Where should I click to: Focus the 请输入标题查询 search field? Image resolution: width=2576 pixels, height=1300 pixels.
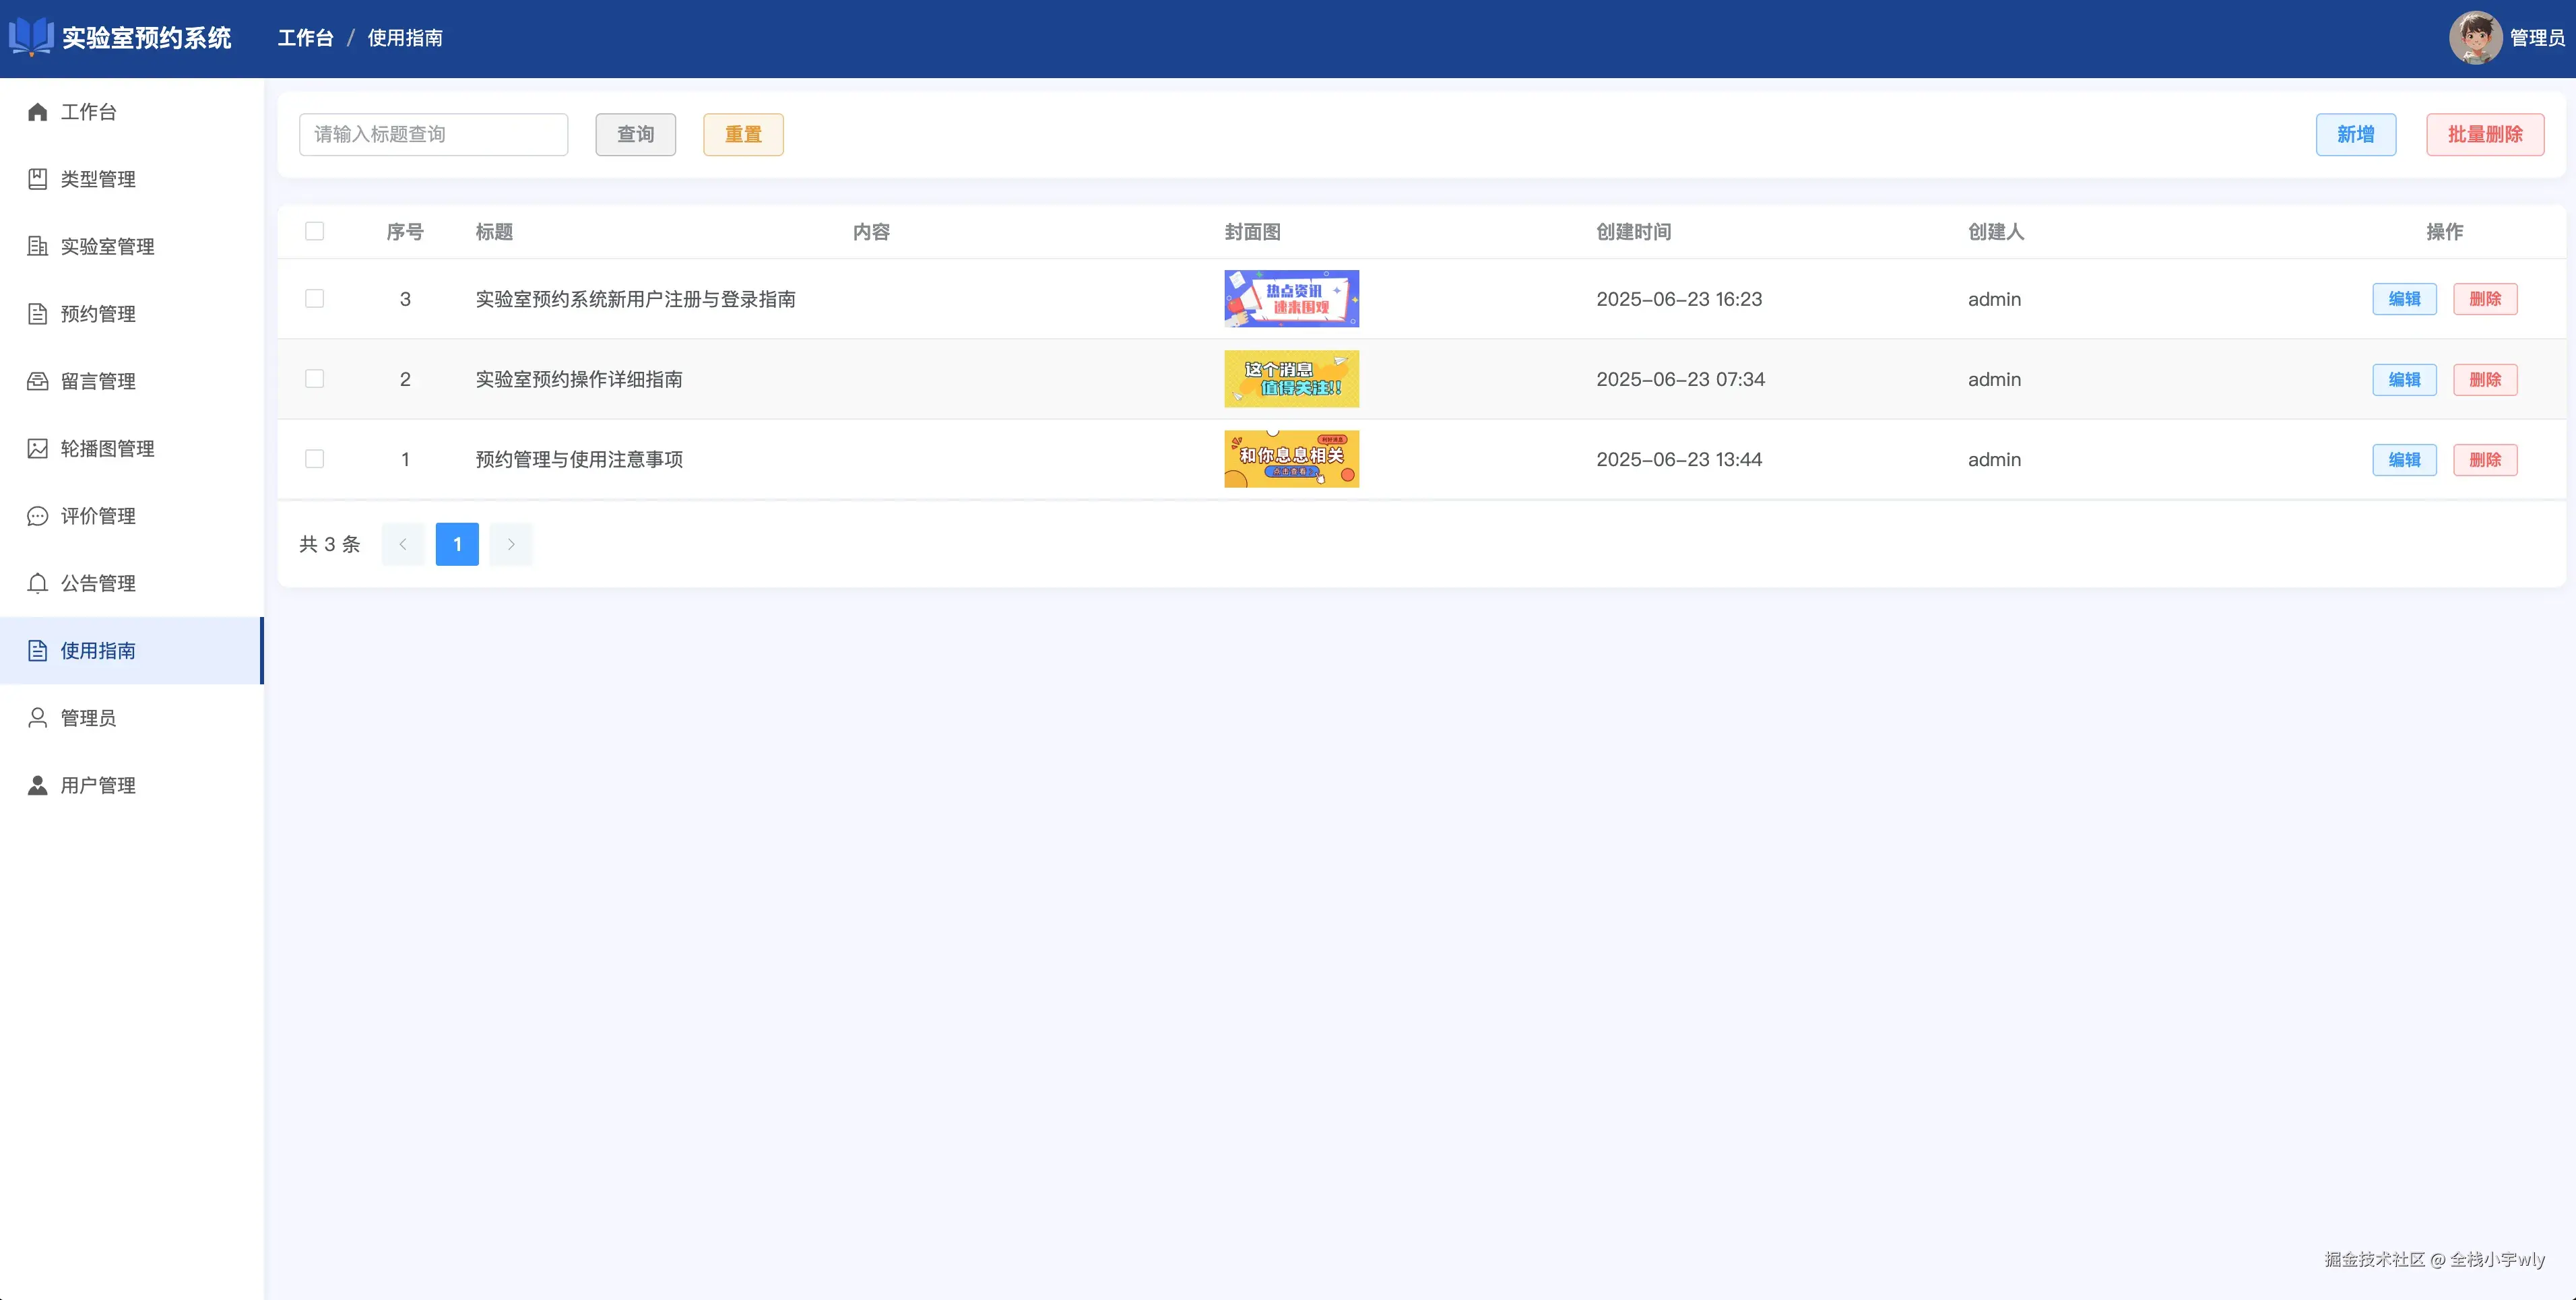coord(433,134)
